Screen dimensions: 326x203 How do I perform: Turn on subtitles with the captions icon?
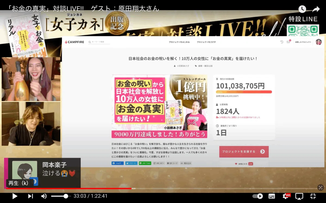tap(272, 196)
